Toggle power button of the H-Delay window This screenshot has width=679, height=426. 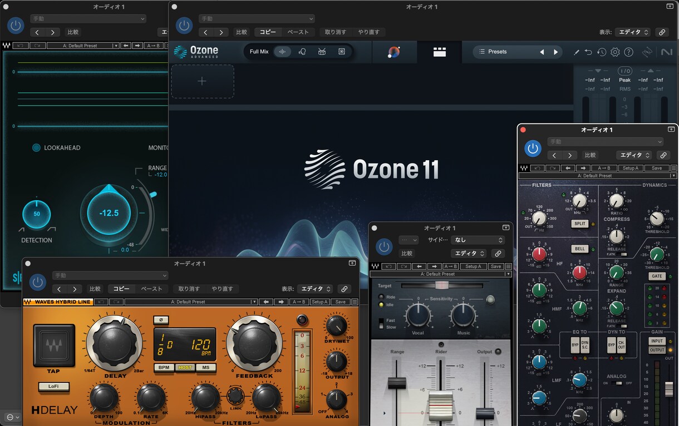click(37, 282)
